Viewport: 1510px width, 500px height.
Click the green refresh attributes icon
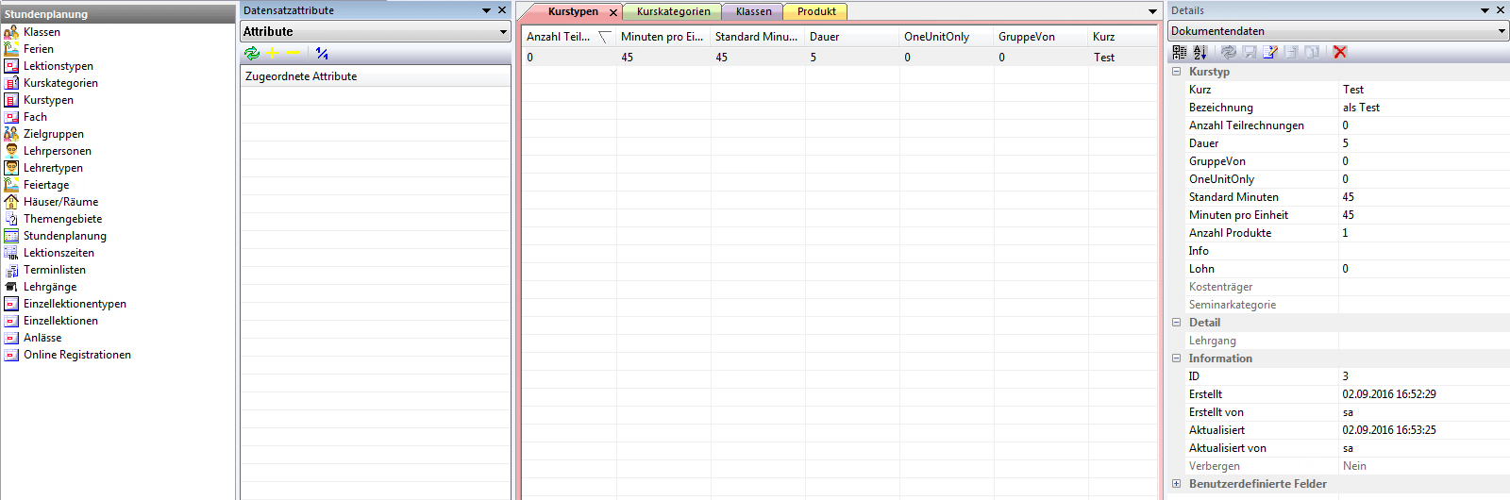[252, 54]
